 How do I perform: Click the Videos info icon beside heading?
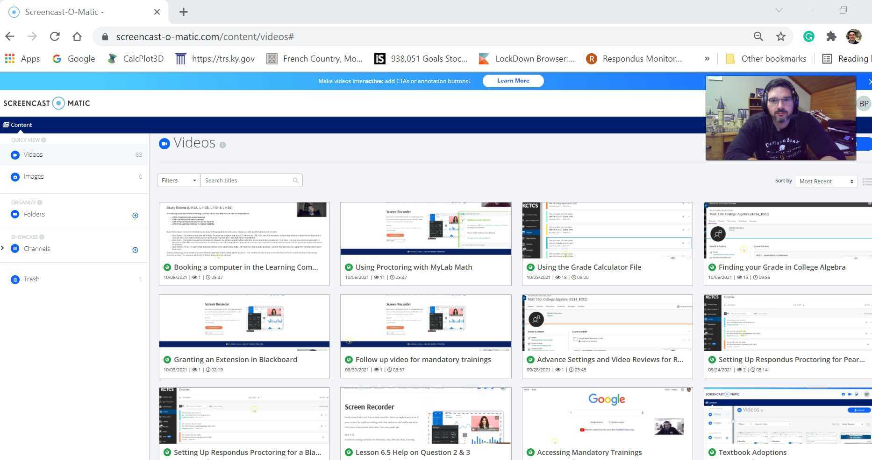point(222,145)
